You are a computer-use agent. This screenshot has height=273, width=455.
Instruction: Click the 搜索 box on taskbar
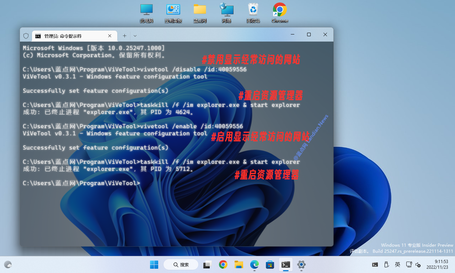[x=181, y=264]
